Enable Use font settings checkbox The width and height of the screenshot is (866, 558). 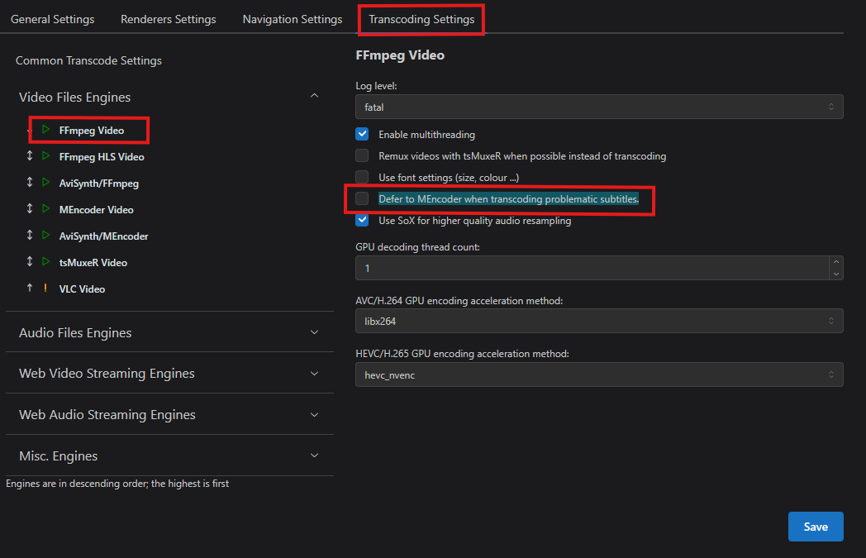tap(362, 178)
